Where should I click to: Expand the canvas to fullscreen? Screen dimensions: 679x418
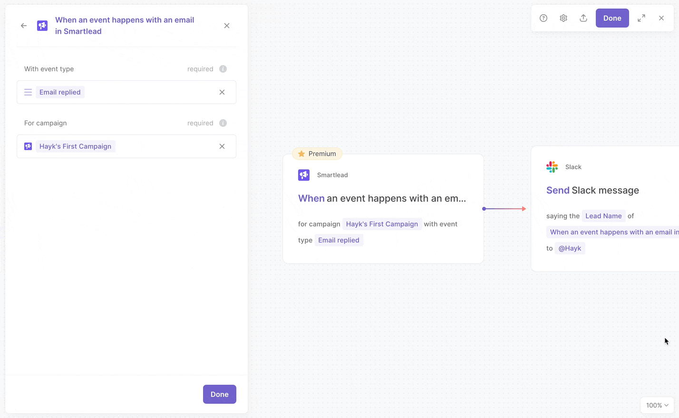click(641, 18)
